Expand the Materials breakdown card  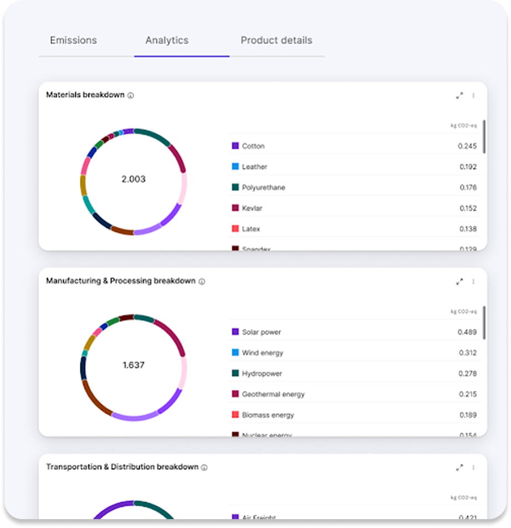click(459, 95)
